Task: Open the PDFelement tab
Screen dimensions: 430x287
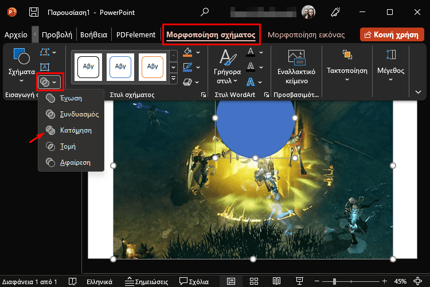Action: pyautogui.click(x=136, y=35)
